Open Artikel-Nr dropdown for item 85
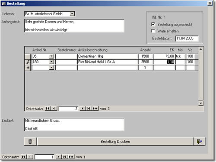216x162 pixels. (x=51, y=56)
